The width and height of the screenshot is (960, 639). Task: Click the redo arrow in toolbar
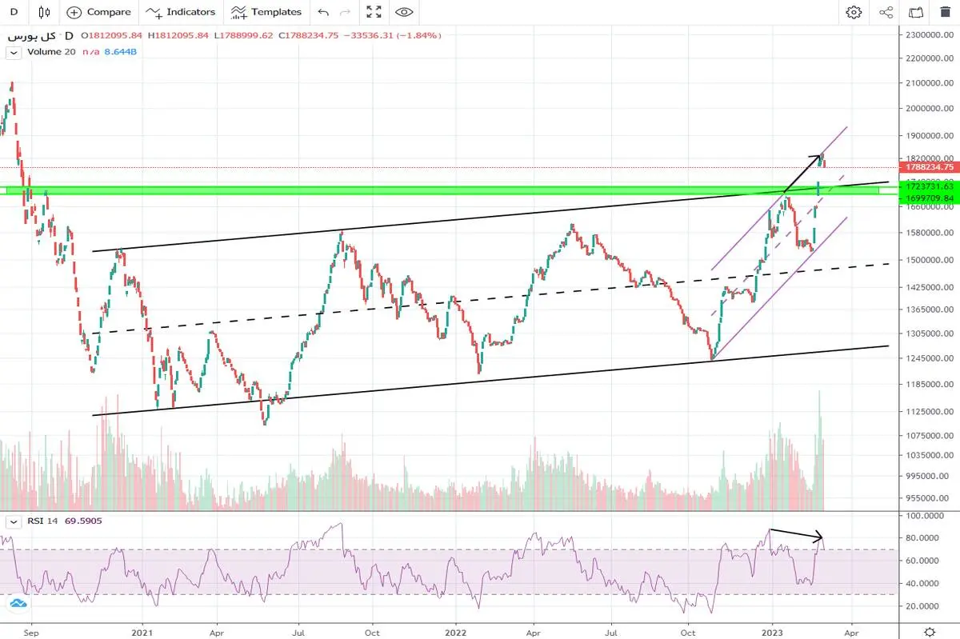[345, 12]
